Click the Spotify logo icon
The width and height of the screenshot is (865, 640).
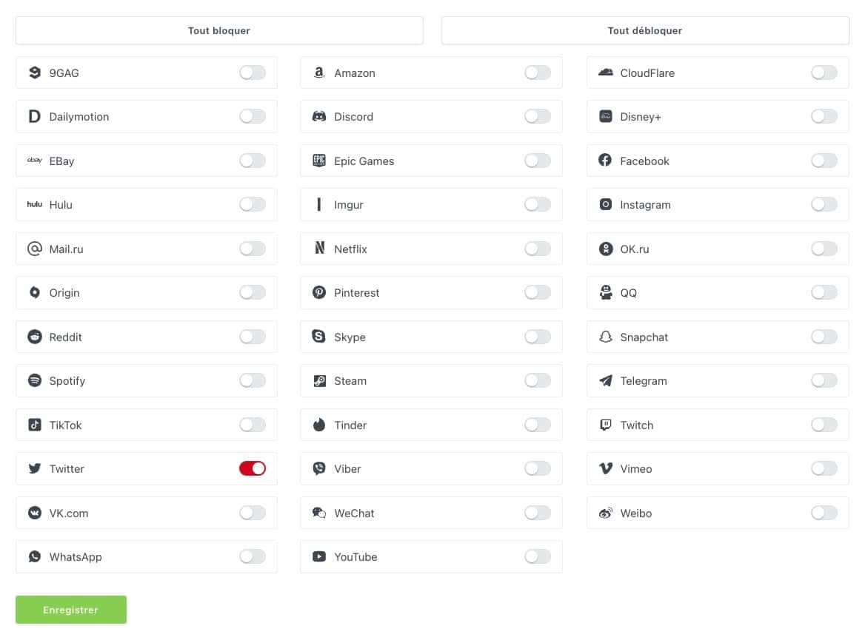(34, 380)
